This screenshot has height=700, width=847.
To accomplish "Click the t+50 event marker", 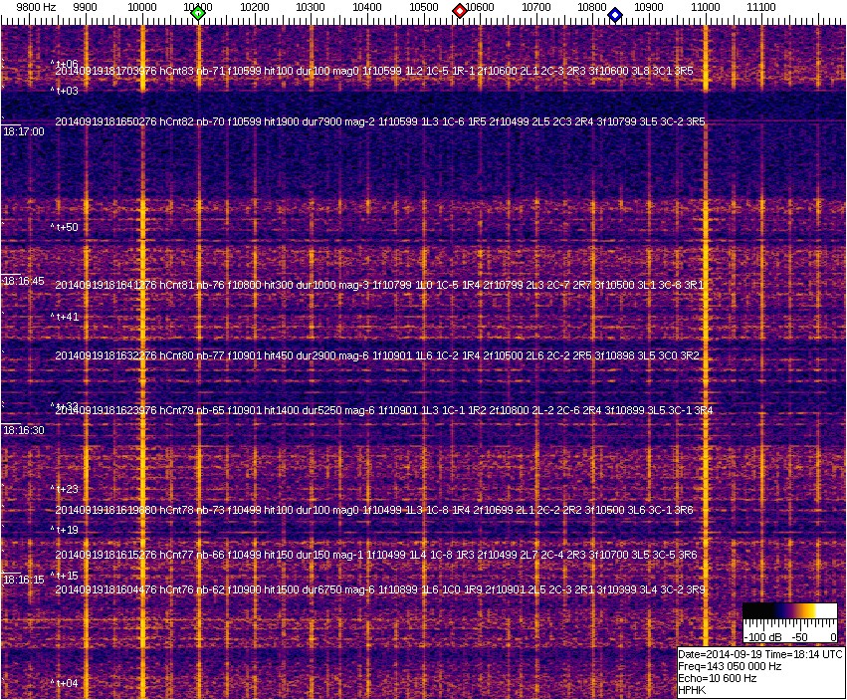I will pos(65,227).
